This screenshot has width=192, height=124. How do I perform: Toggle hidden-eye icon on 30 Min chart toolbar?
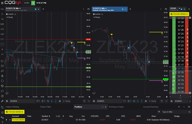coord(48,101)
